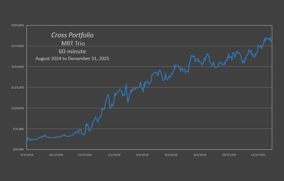Click the 12/2/2024 x-axis date label
Screen dimensions: 284x181
pyautogui.click(x=85, y=155)
